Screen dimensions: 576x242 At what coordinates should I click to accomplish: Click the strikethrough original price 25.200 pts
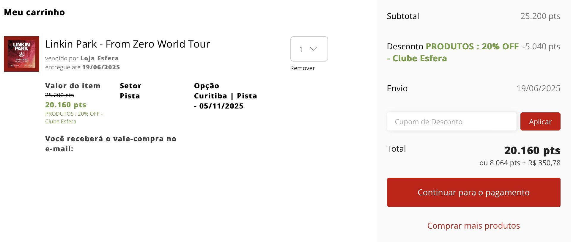point(59,95)
